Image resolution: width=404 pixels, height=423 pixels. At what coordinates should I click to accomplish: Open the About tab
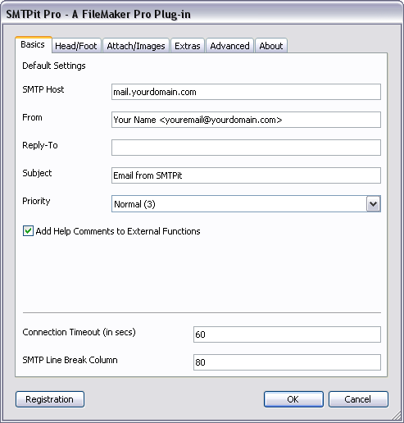271,46
